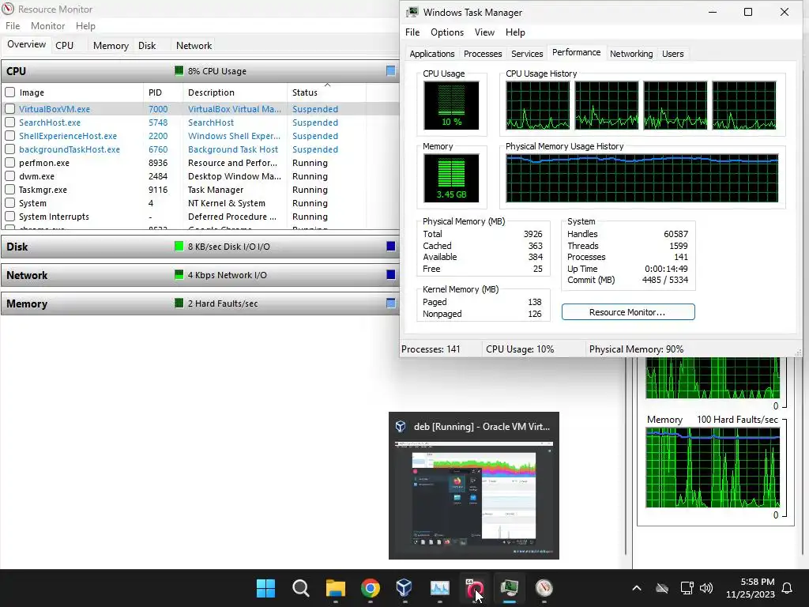Open Windows Start menu
The image size is (809, 607).
pyautogui.click(x=265, y=588)
